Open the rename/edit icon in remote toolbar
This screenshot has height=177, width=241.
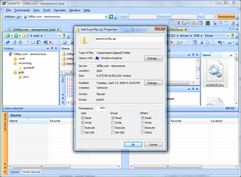tap(65, 42)
